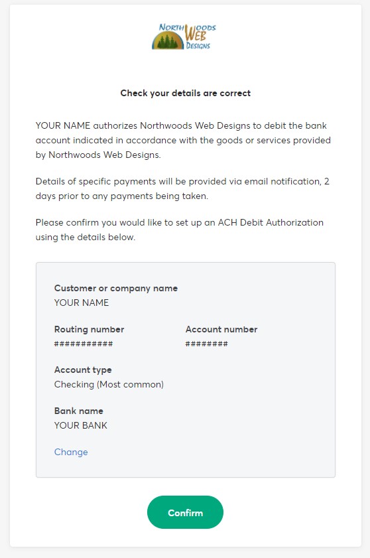Click the 'Routing number' label
This screenshot has width=370, height=558.
click(x=89, y=329)
